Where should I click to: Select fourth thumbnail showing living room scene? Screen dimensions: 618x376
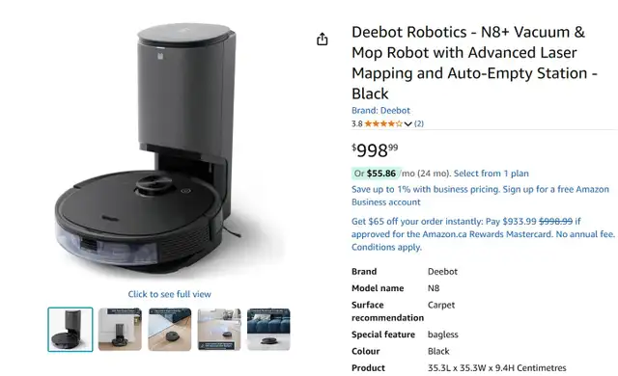[219, 330]
